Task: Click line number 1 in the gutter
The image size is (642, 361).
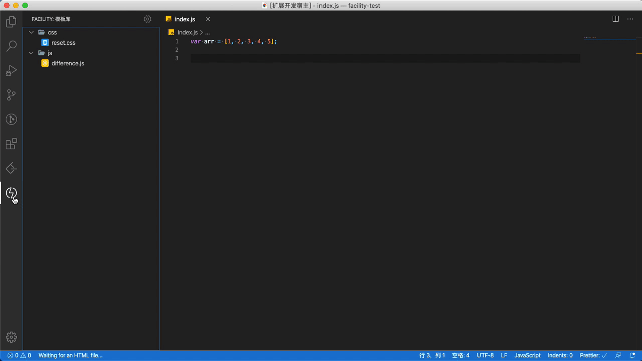Action: 177,41
